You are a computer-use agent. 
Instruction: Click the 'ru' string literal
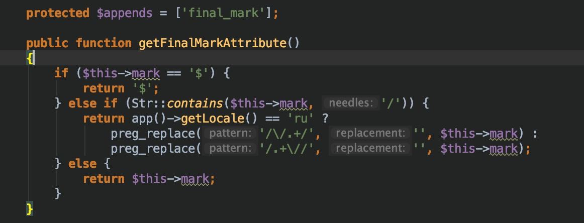pyautogui.click(x=300, y=119)
